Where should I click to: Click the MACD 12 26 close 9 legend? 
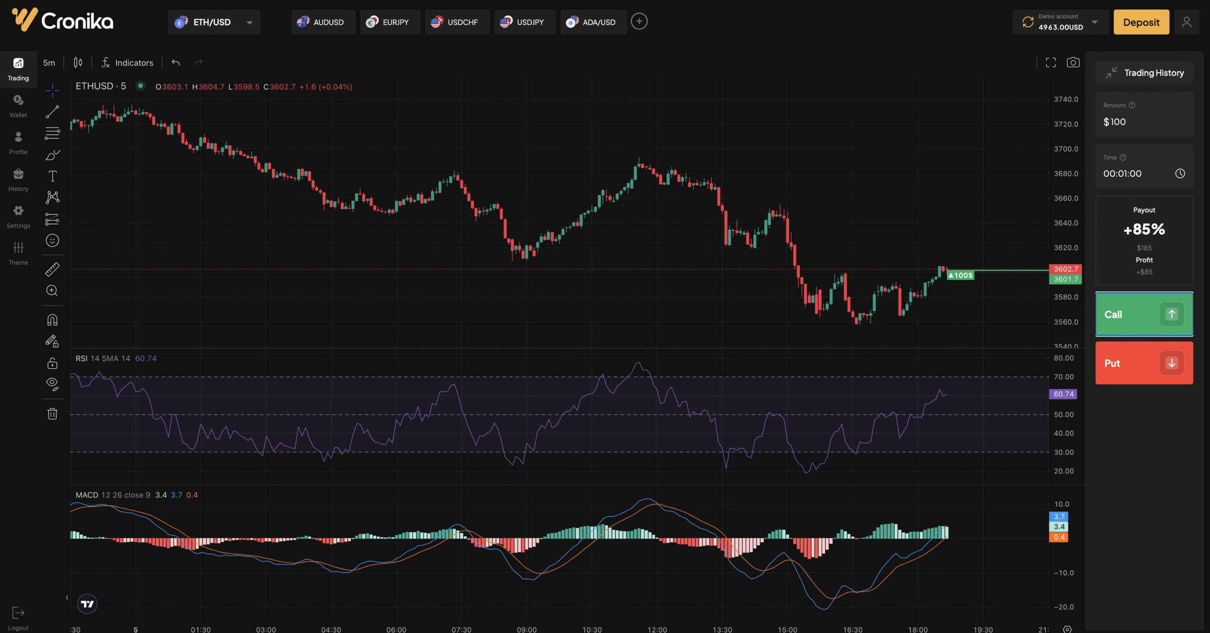(112, 495)
